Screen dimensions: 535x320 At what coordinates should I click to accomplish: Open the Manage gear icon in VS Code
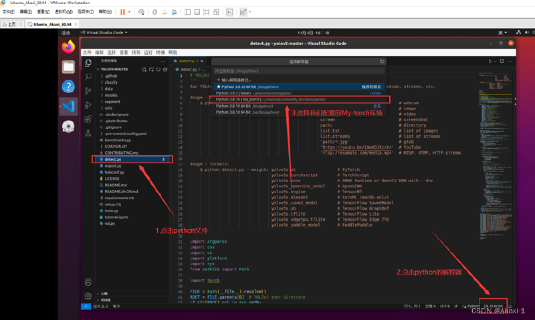pos(88,296)
